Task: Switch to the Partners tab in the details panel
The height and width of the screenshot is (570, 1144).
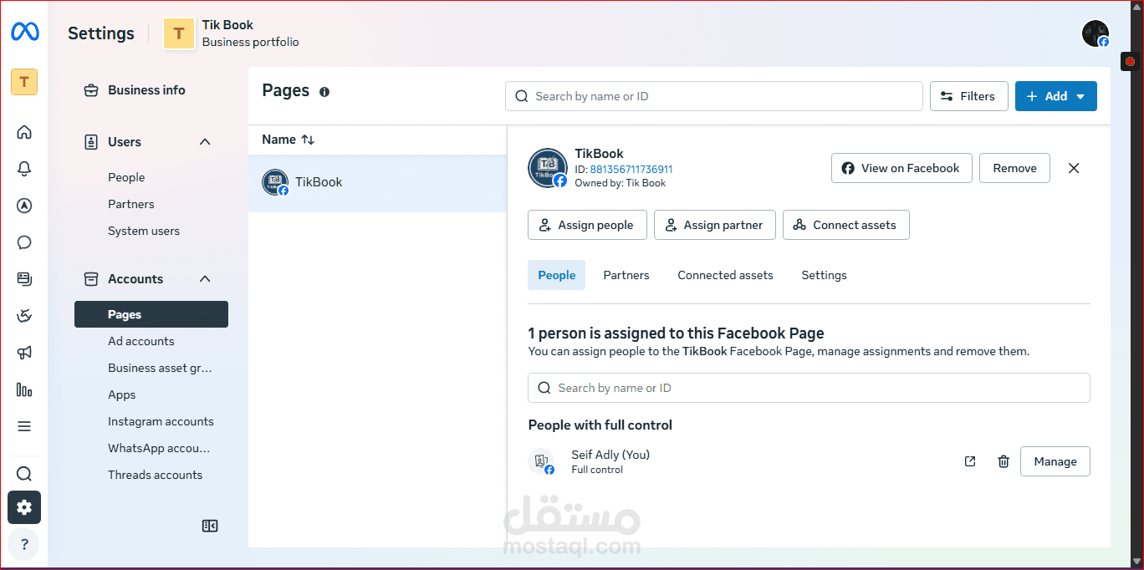Action: coord(626,275)
